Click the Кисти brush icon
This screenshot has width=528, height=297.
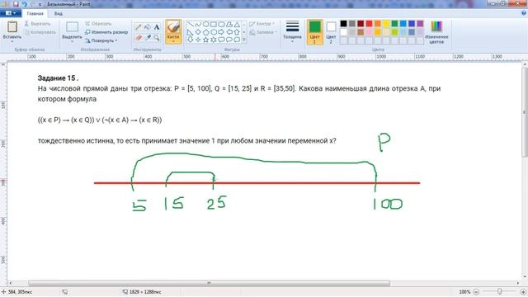point(173,28)
